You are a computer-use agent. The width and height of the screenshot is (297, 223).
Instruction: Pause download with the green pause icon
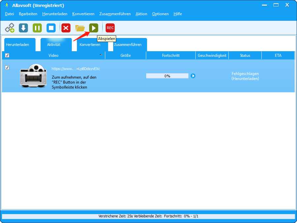click(x=37, y=28)
